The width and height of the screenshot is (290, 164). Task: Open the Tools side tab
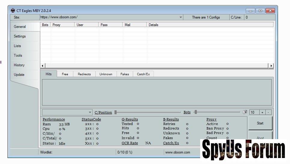[18, 55]
